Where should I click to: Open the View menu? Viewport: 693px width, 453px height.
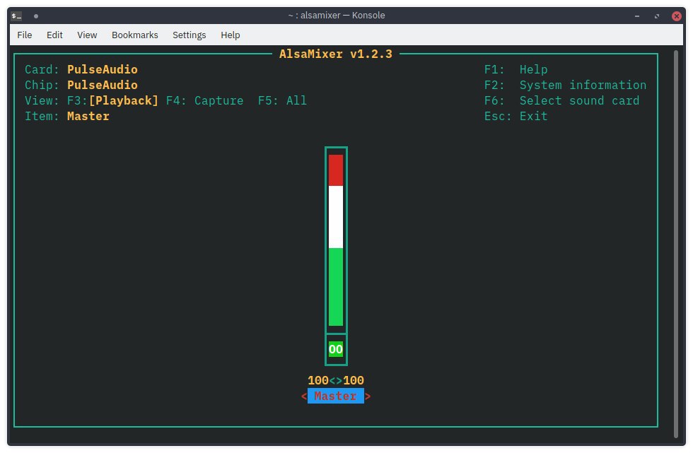[x=87, y=35]
